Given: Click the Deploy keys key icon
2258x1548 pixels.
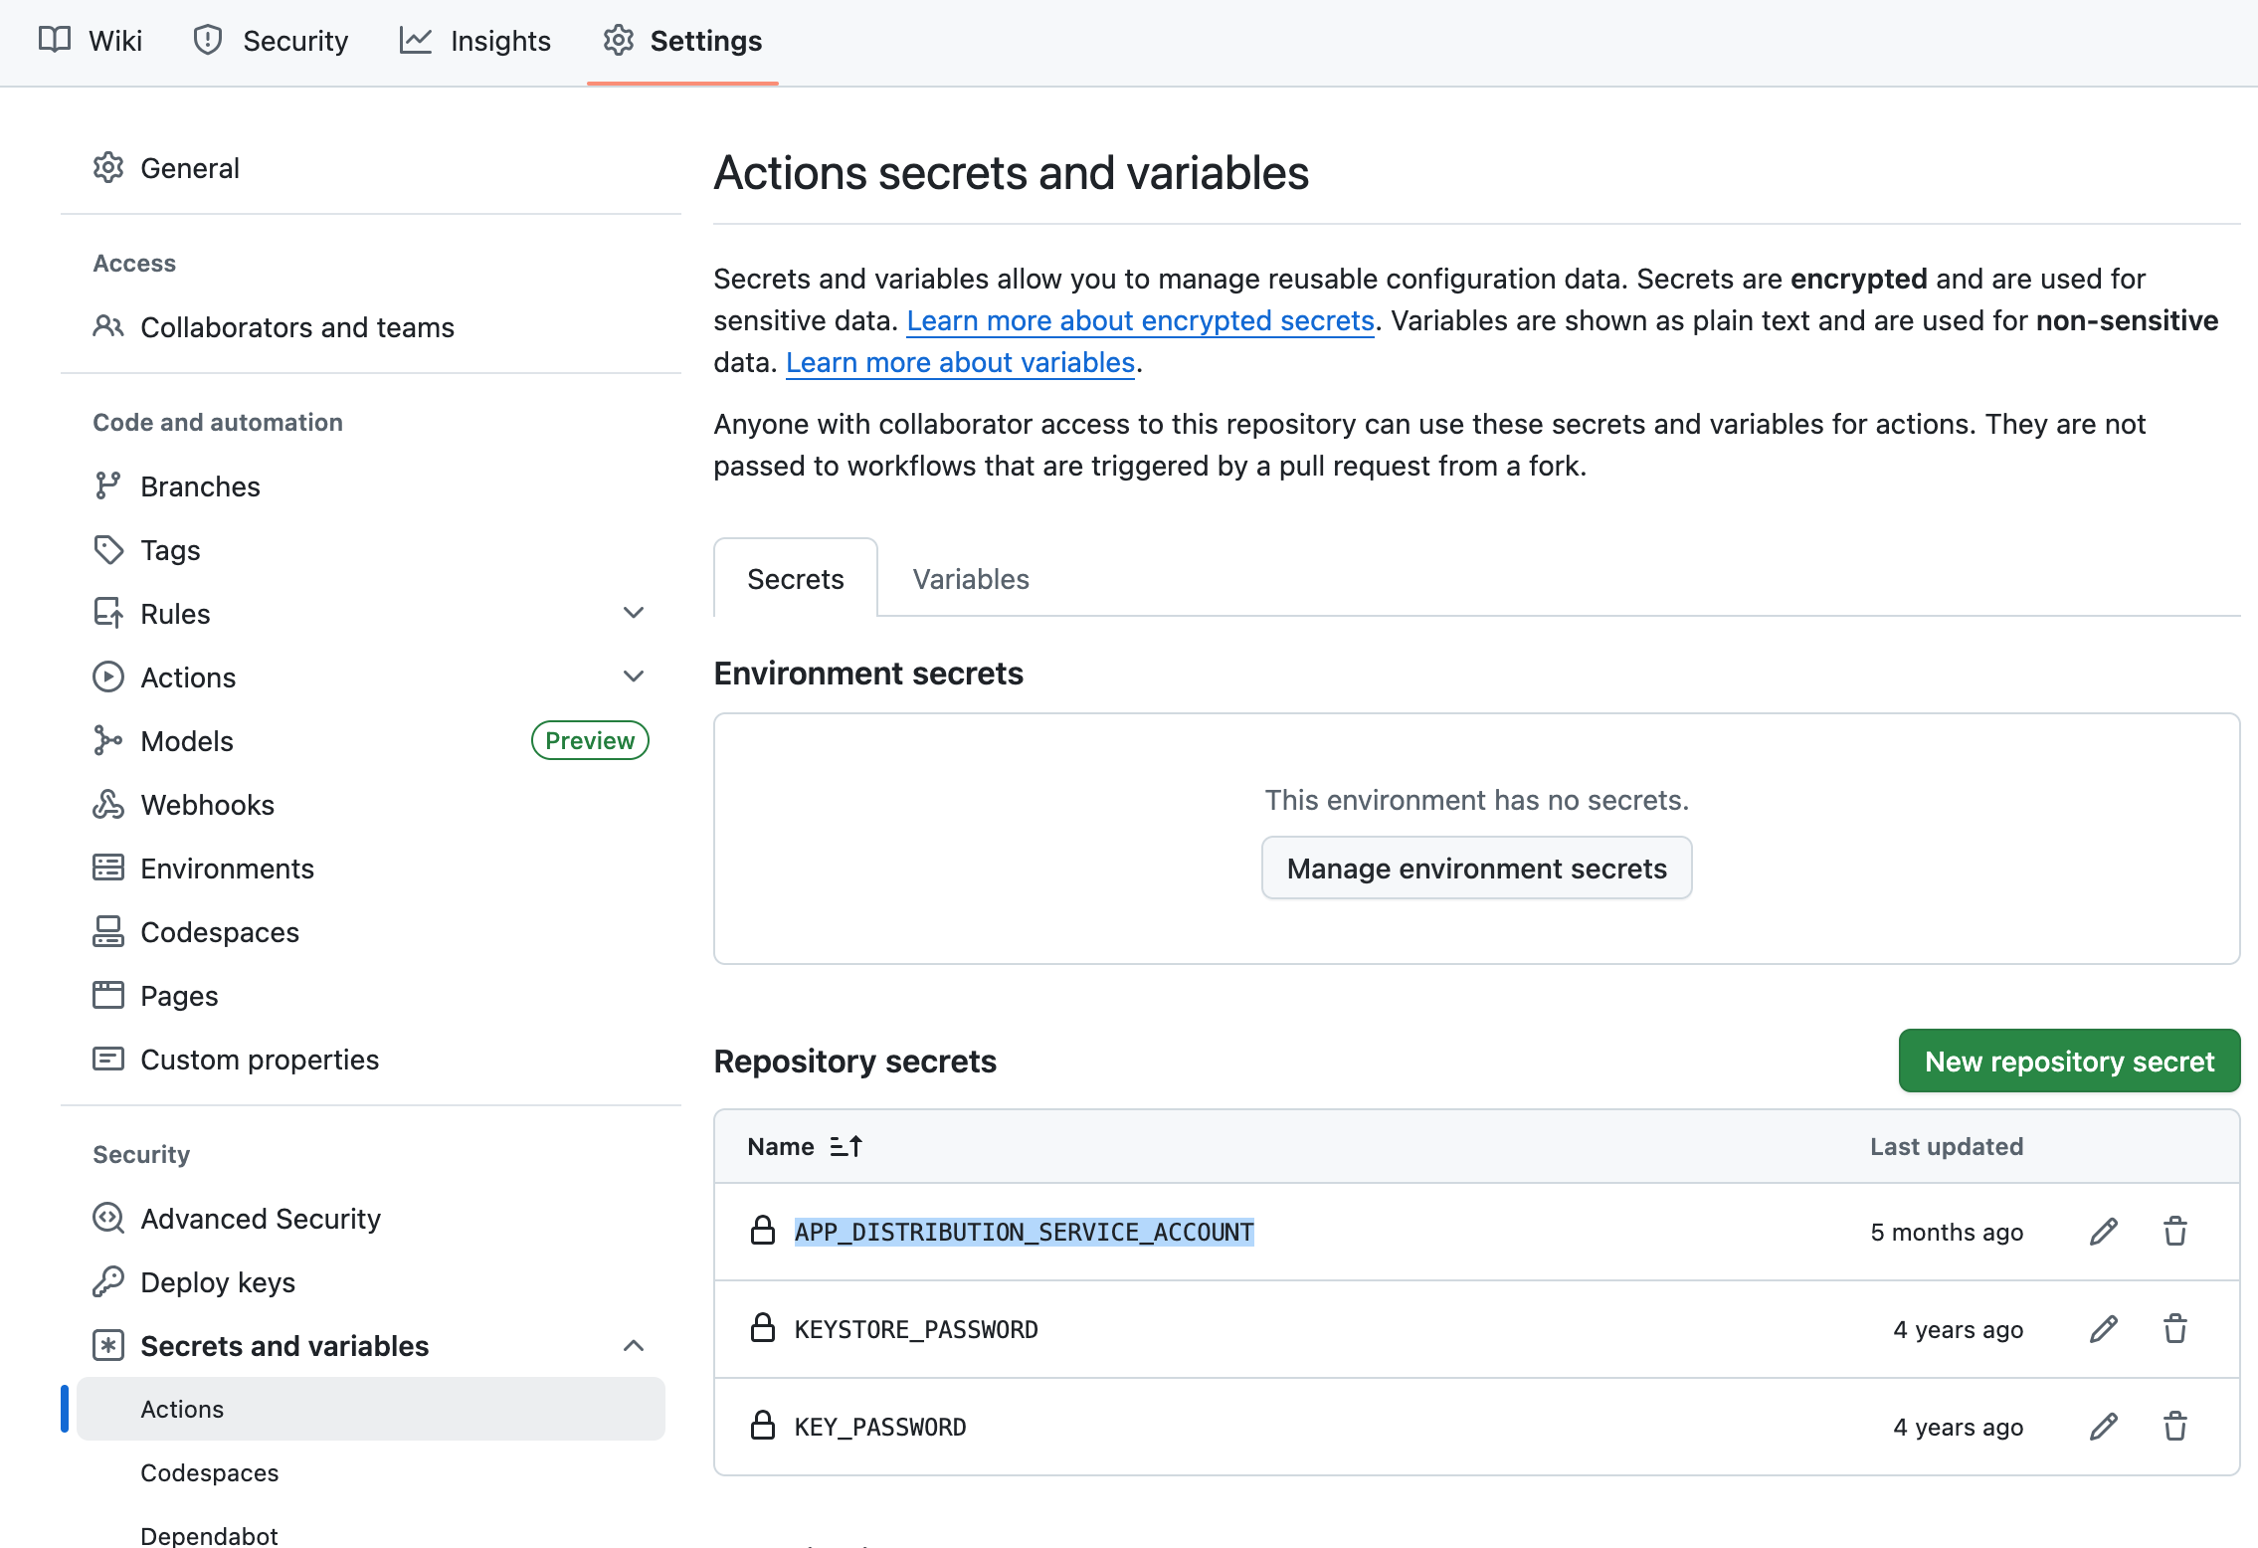Looking at the screenshot, I should (x=107, y=1282).
